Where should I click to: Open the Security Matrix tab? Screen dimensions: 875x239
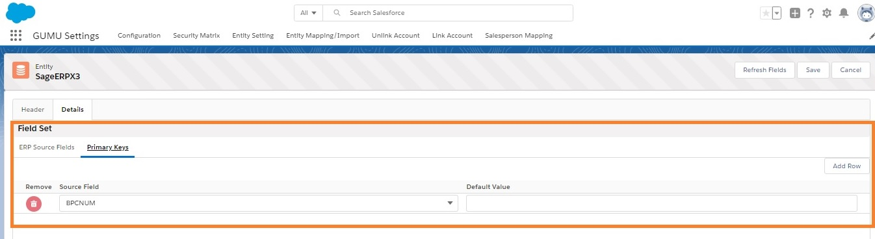[196, 36]
